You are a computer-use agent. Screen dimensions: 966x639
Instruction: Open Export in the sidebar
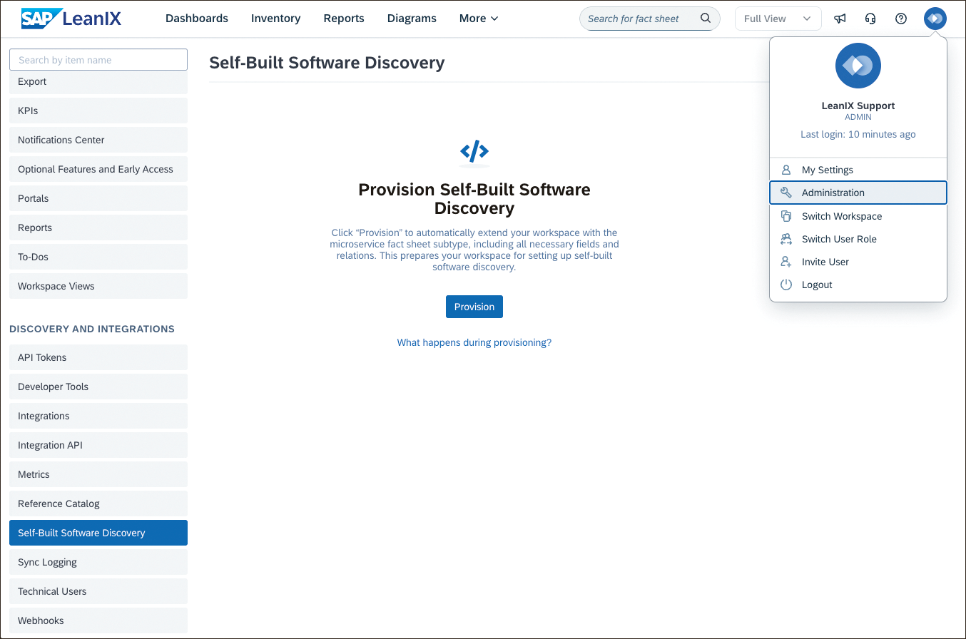pyautogui.click(x=98, y=82)
